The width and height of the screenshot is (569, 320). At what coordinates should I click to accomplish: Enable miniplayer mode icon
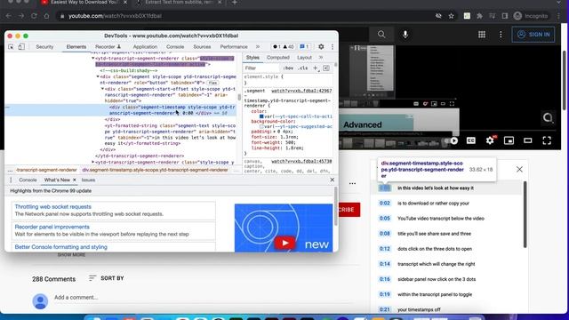tap(509, 140)
